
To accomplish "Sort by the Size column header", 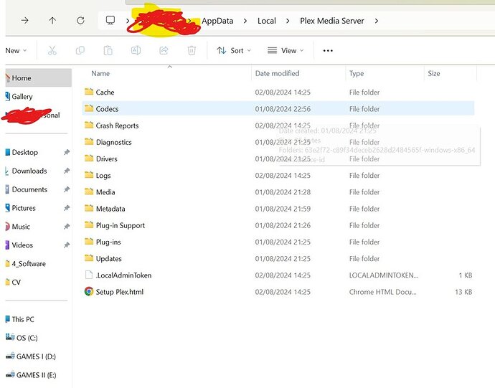I will point(434,73).
